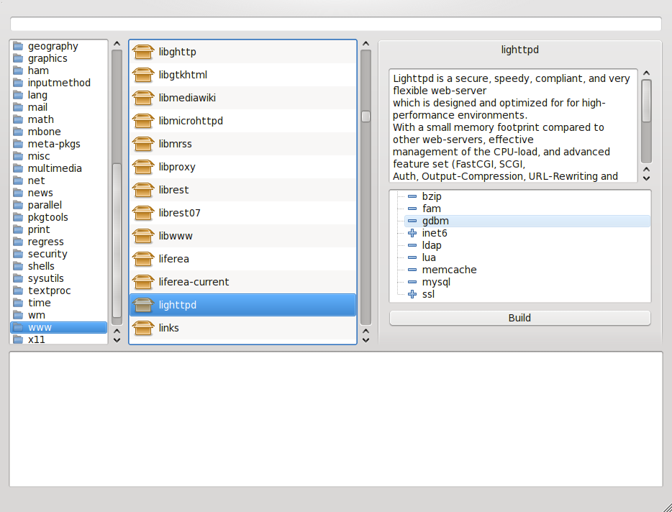Click the libwww package box icon
The width and height of the screenshot is (672, 512).
coord(143,236)
